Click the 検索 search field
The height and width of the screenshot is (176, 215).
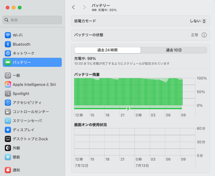pyautogui.click(x=32, y=20)
